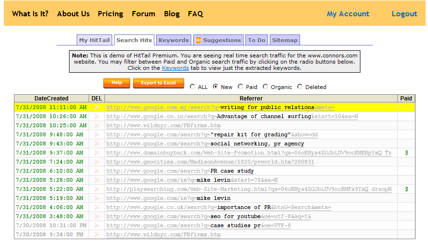
Task: Delete the 3:48:00 AM seo for youtube hit
Action: coord(97,216)
